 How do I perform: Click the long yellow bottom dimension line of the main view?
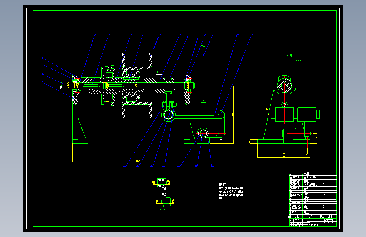(138, 162)
